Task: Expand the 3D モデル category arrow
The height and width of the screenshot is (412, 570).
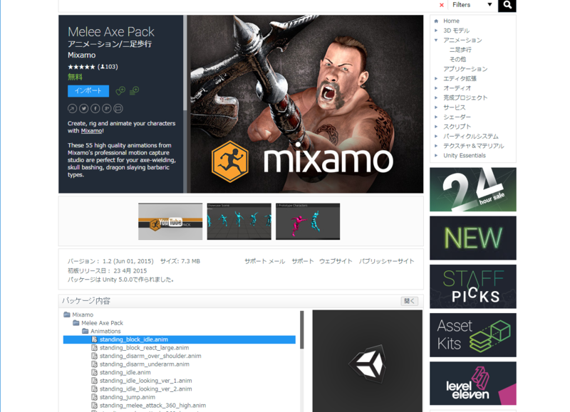Action: (x=436, y=31)
